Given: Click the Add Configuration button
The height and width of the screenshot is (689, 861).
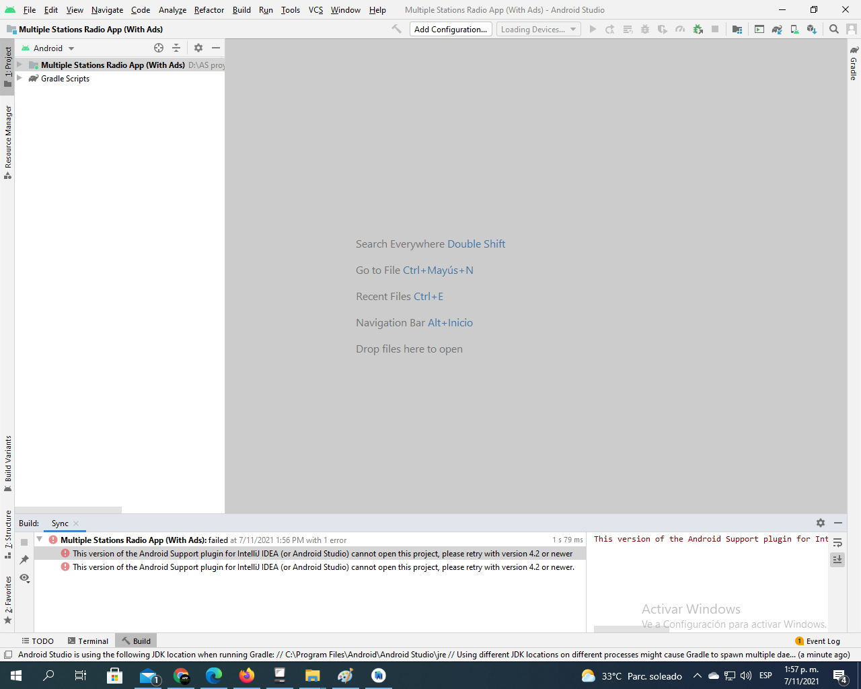Looking at the screenshot, I should pyautogui.click(x=450, y=30).
